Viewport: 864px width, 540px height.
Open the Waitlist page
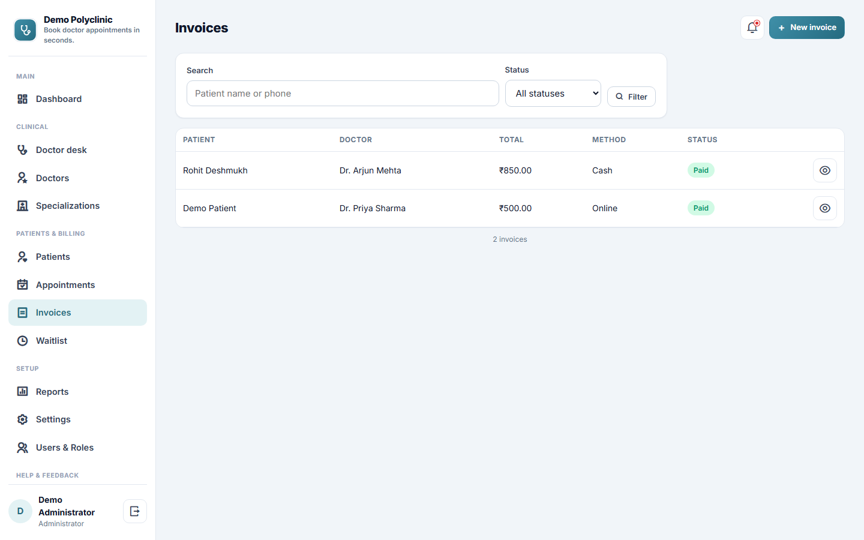pos(77,341)
